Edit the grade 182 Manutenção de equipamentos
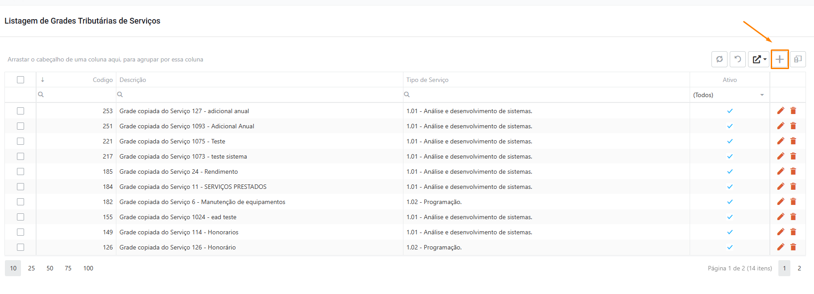Image resolution: width=814 pixels, height=294 pixels. coord(781,202)
